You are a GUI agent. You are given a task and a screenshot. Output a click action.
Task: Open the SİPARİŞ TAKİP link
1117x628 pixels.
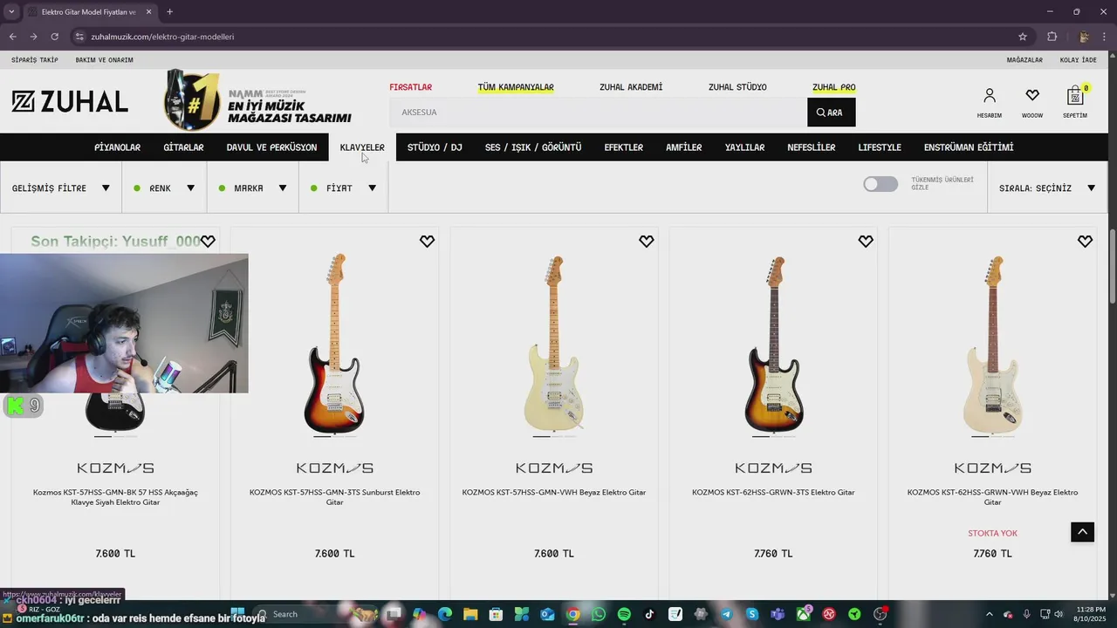coord(35,60)
